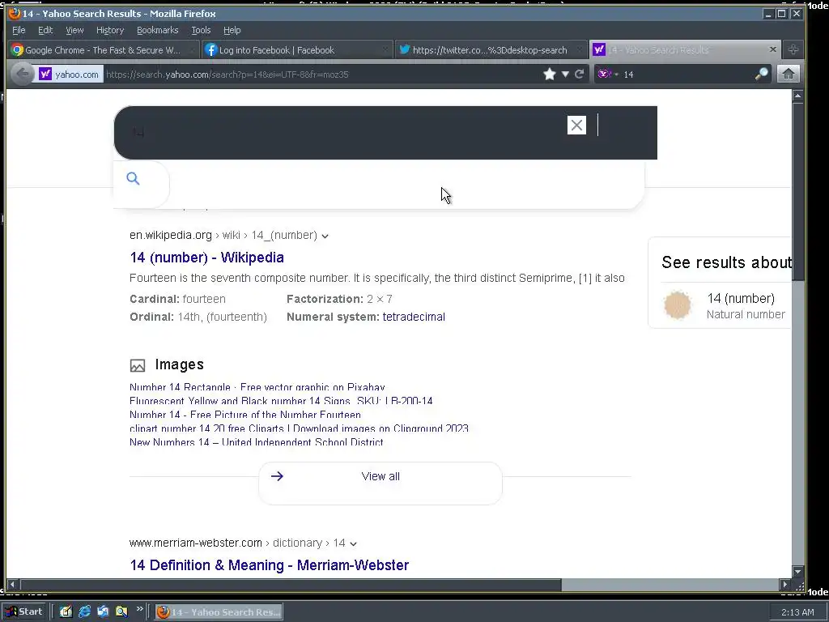This screenshot has width=829, height=622.
Task: Switch to the Google Chrome tab
Action: 103,49
